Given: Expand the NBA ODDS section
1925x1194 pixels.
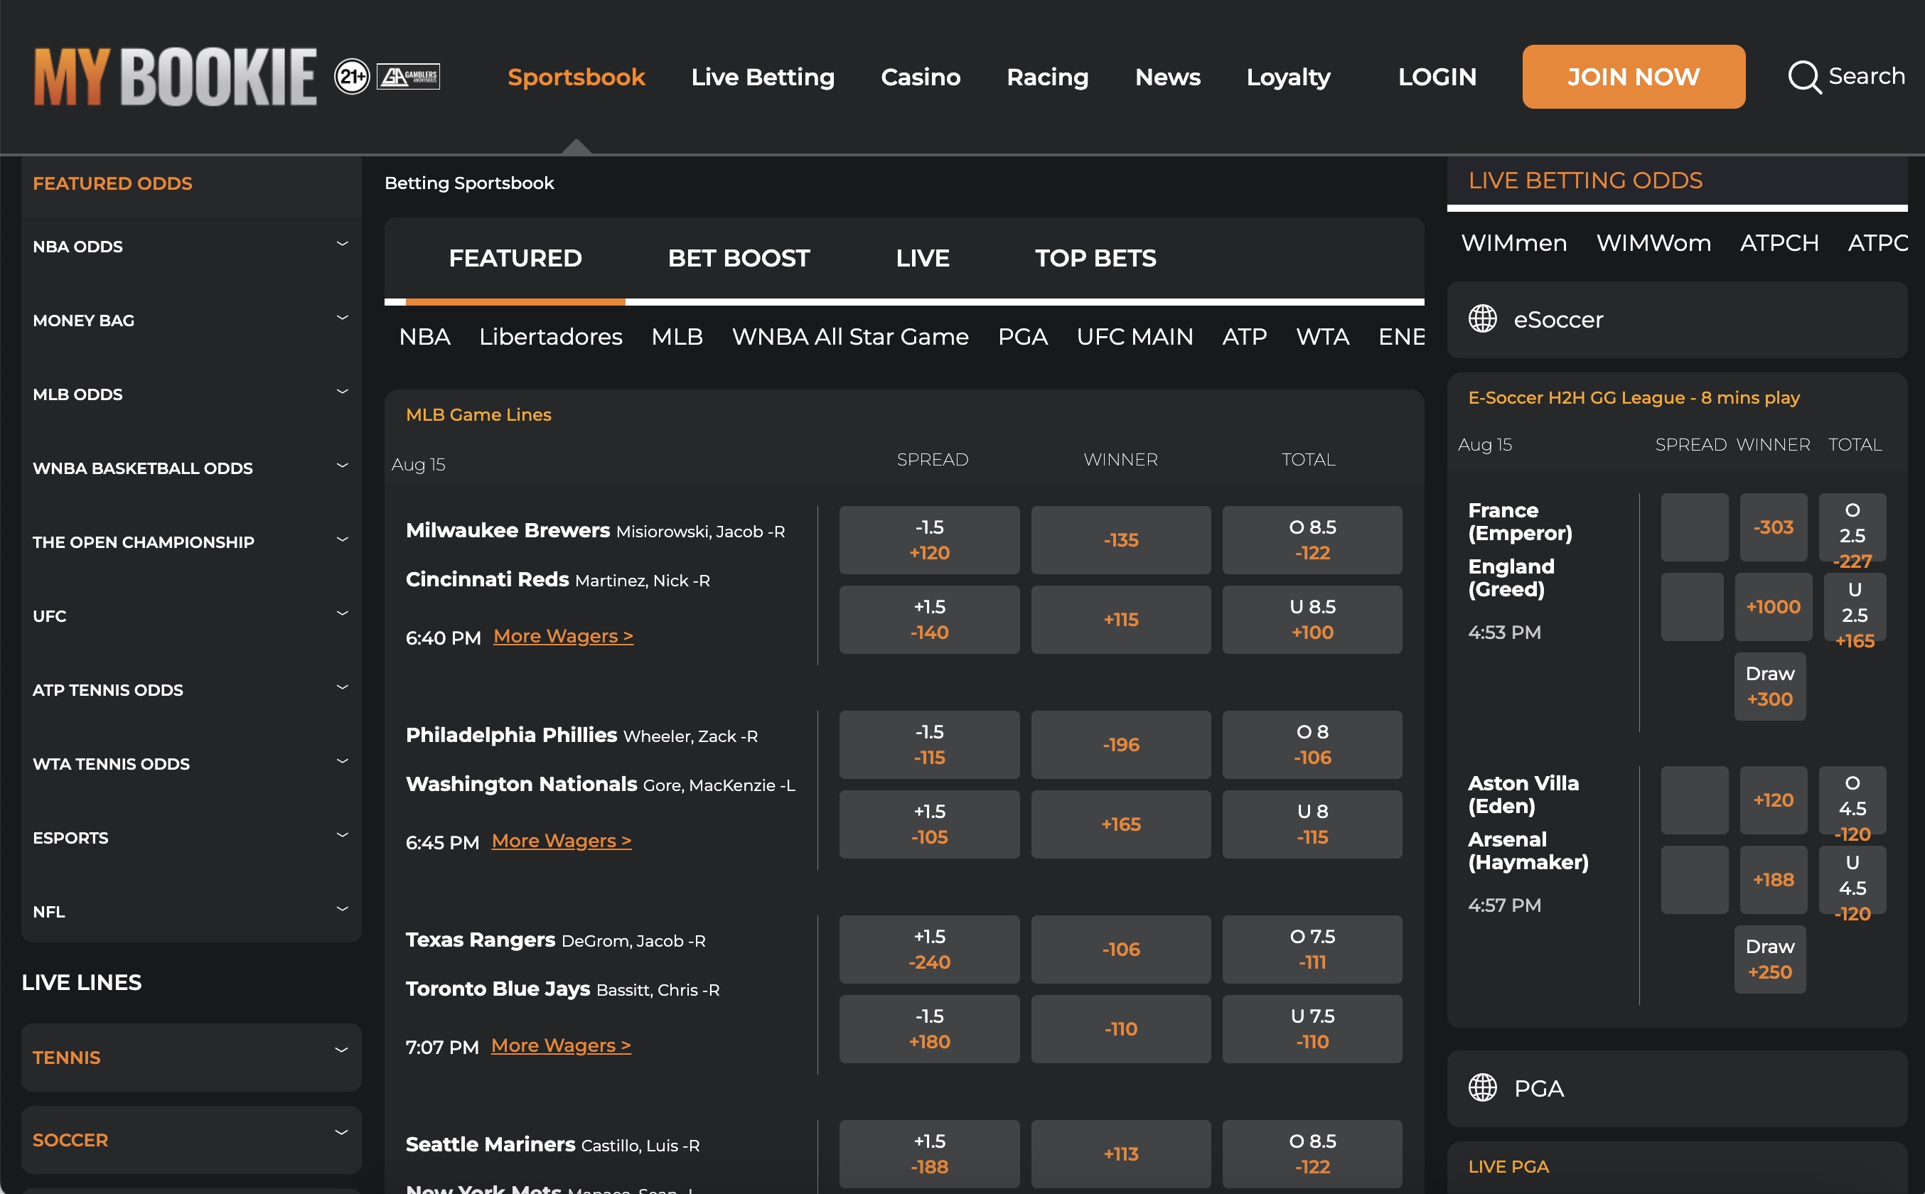Looking at the screenshot, I should pyautogui.click(x=191, y=247).
